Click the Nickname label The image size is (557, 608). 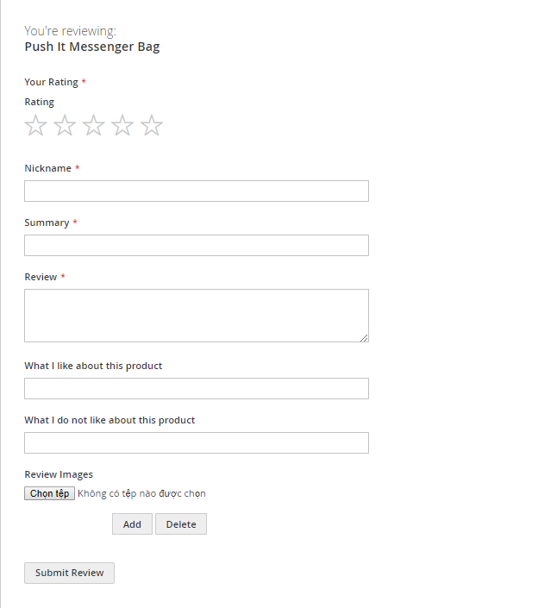[x=47, y=168]
